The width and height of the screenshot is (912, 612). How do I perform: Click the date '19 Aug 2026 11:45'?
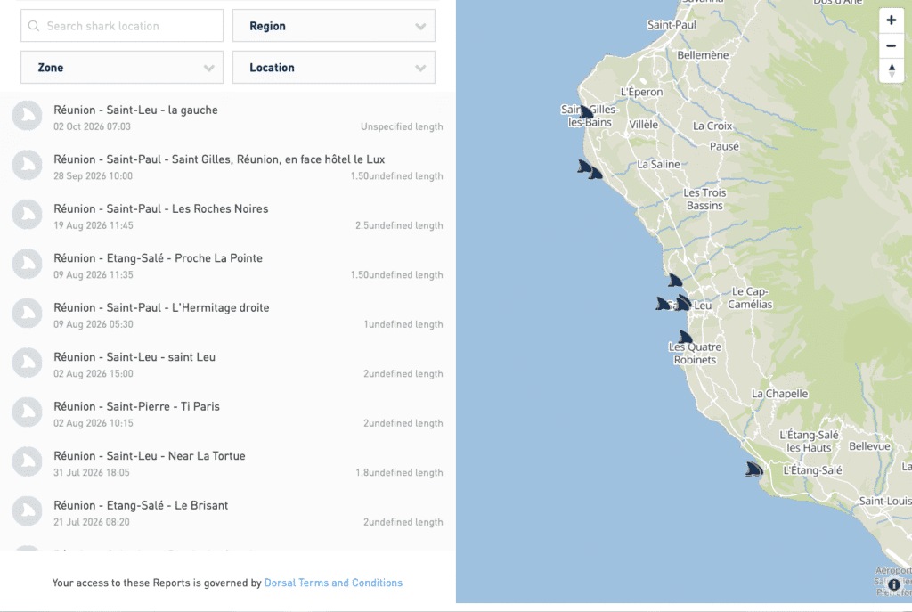click(93, 225)
